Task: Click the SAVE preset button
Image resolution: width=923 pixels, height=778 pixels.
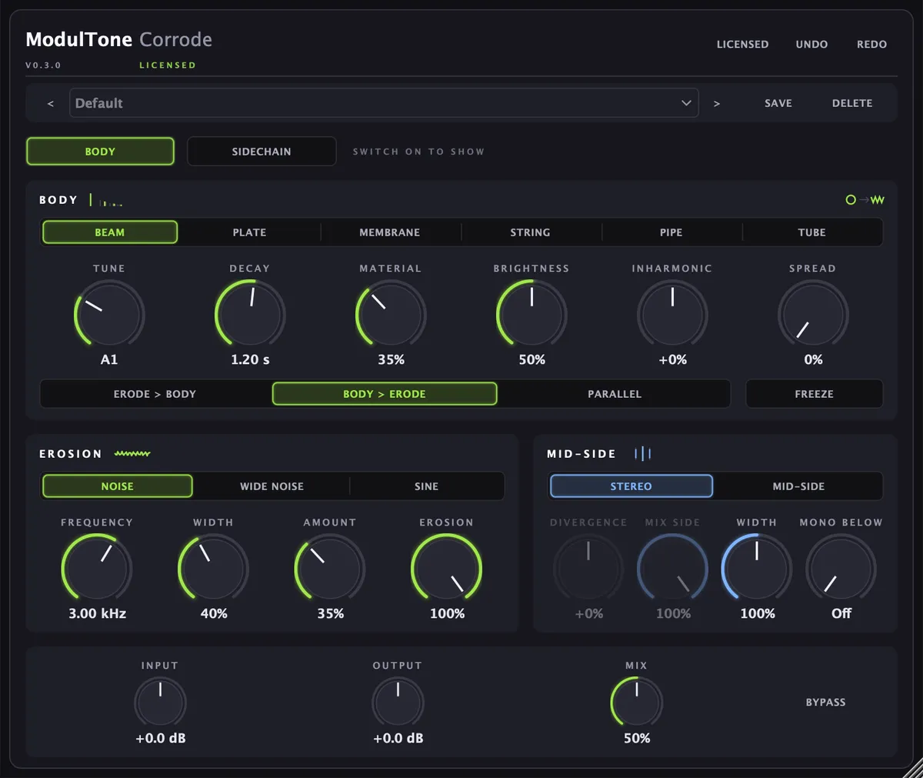Action: 778,103
